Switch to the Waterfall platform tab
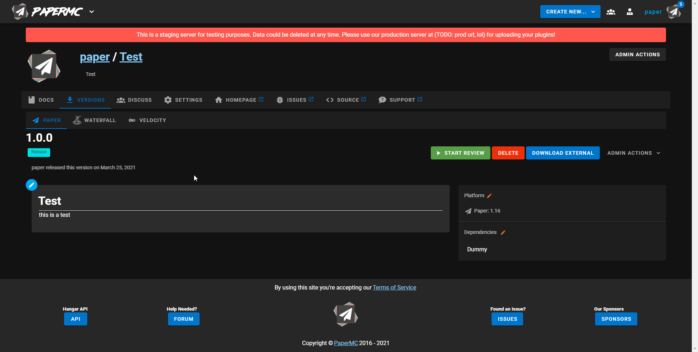Screen dimensions: 698x352 click(x=95, y=120)
